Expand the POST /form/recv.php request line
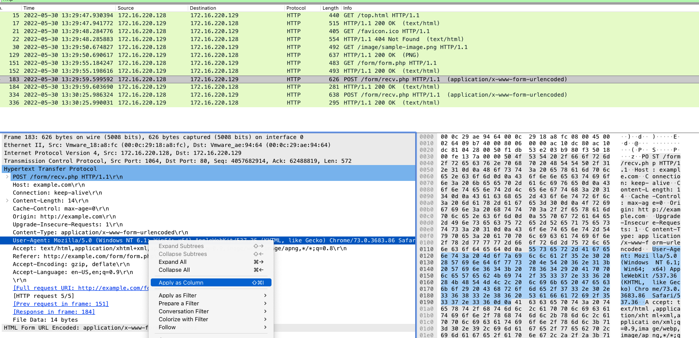The width and height of the screenshot is (699, 338). (7, 177)
